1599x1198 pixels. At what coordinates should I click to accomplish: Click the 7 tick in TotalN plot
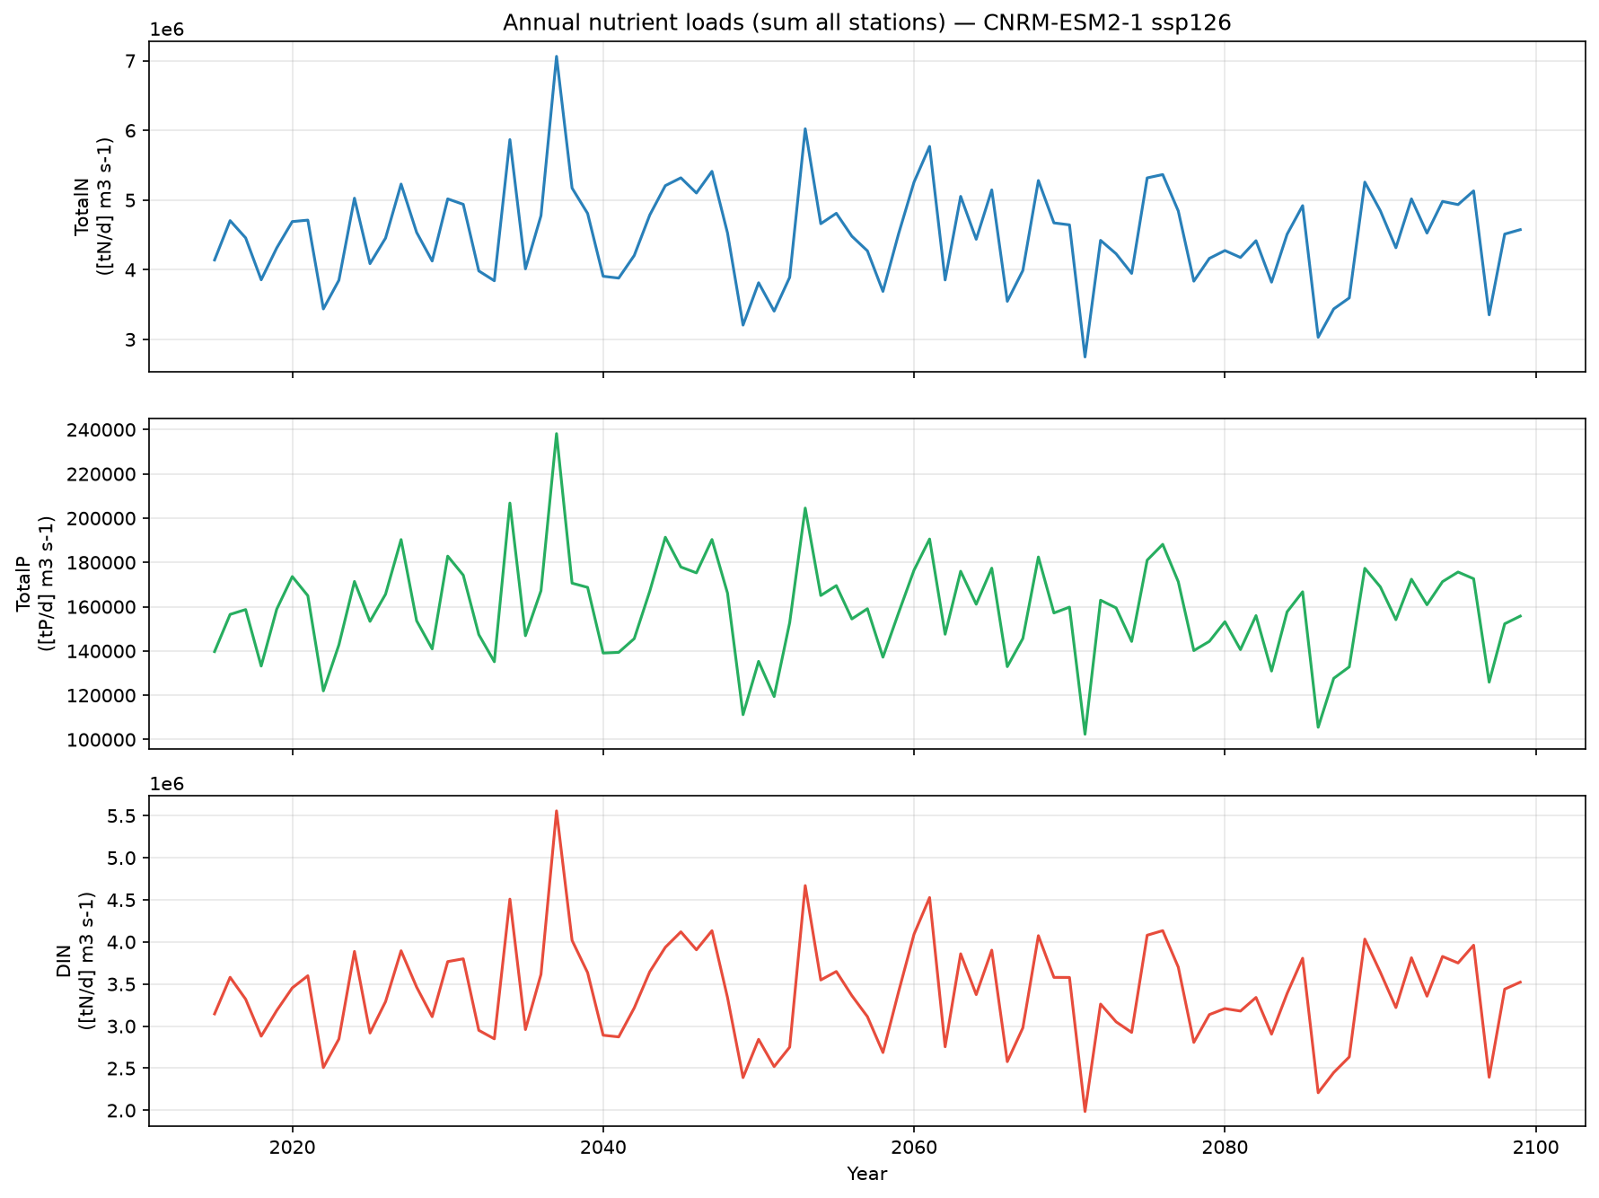pyautogui.click(x=131, y=61)
